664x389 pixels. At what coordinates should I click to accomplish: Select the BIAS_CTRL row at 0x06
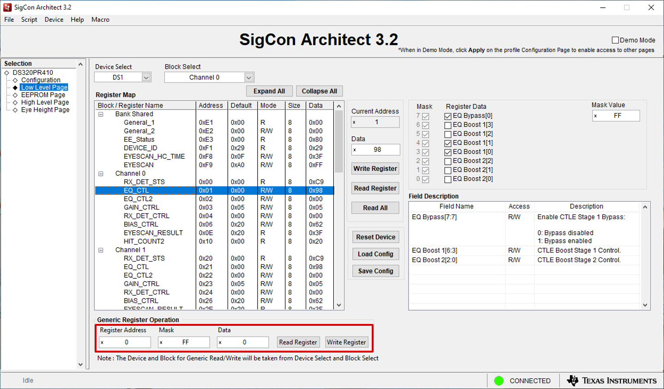(214, 224)
